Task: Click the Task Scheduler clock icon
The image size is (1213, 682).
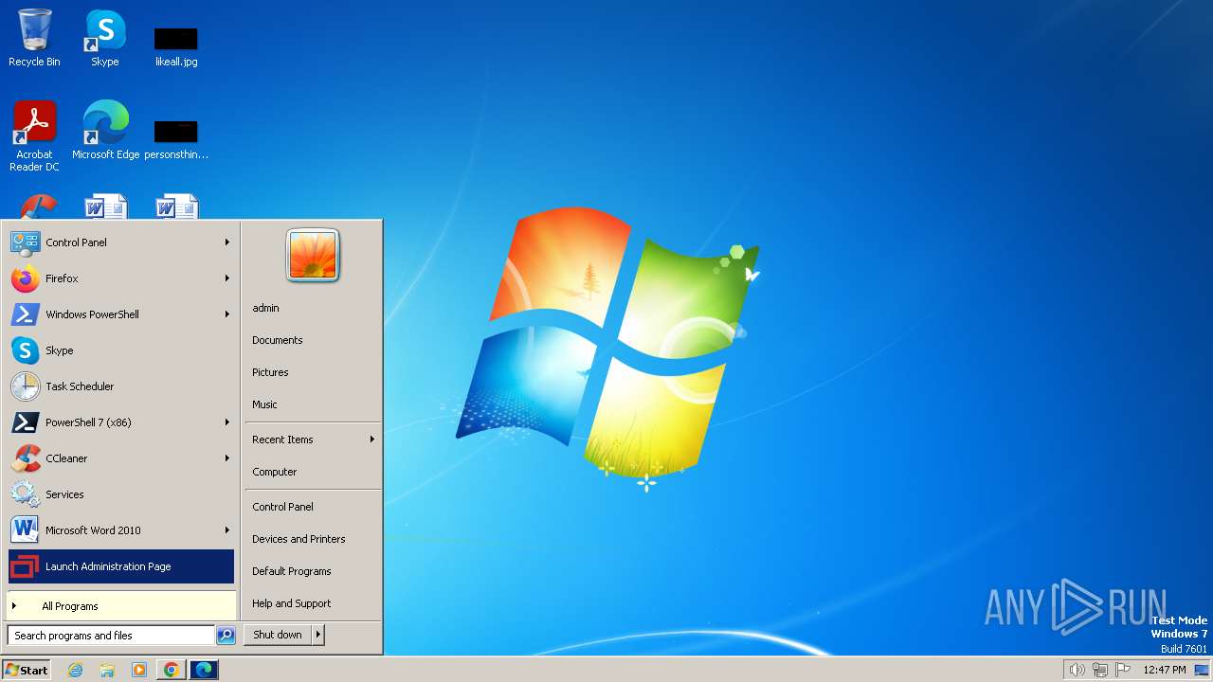Action: pyautogui.click(x=25, y=386)
